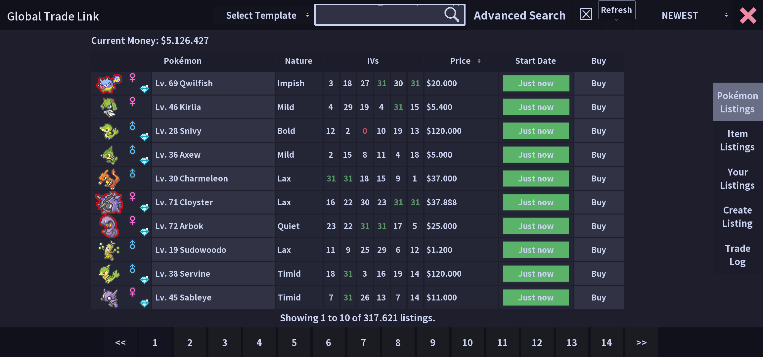Screen dimensions: 763x357
Task: Buy the Lv. 69 Qwilfish
Action: pos(599,83)
